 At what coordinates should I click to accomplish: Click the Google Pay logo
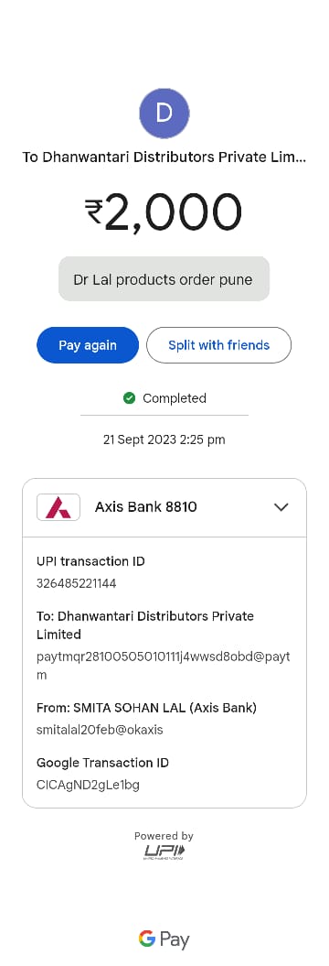(164, 939)
